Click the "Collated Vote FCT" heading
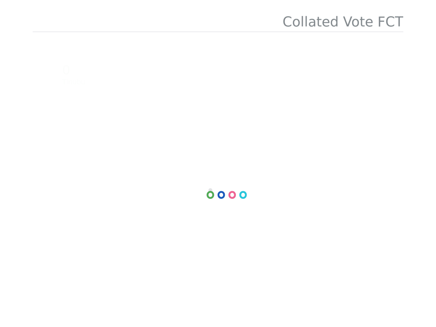The height and width of the screenshot is (327, 436). [342, 22]
